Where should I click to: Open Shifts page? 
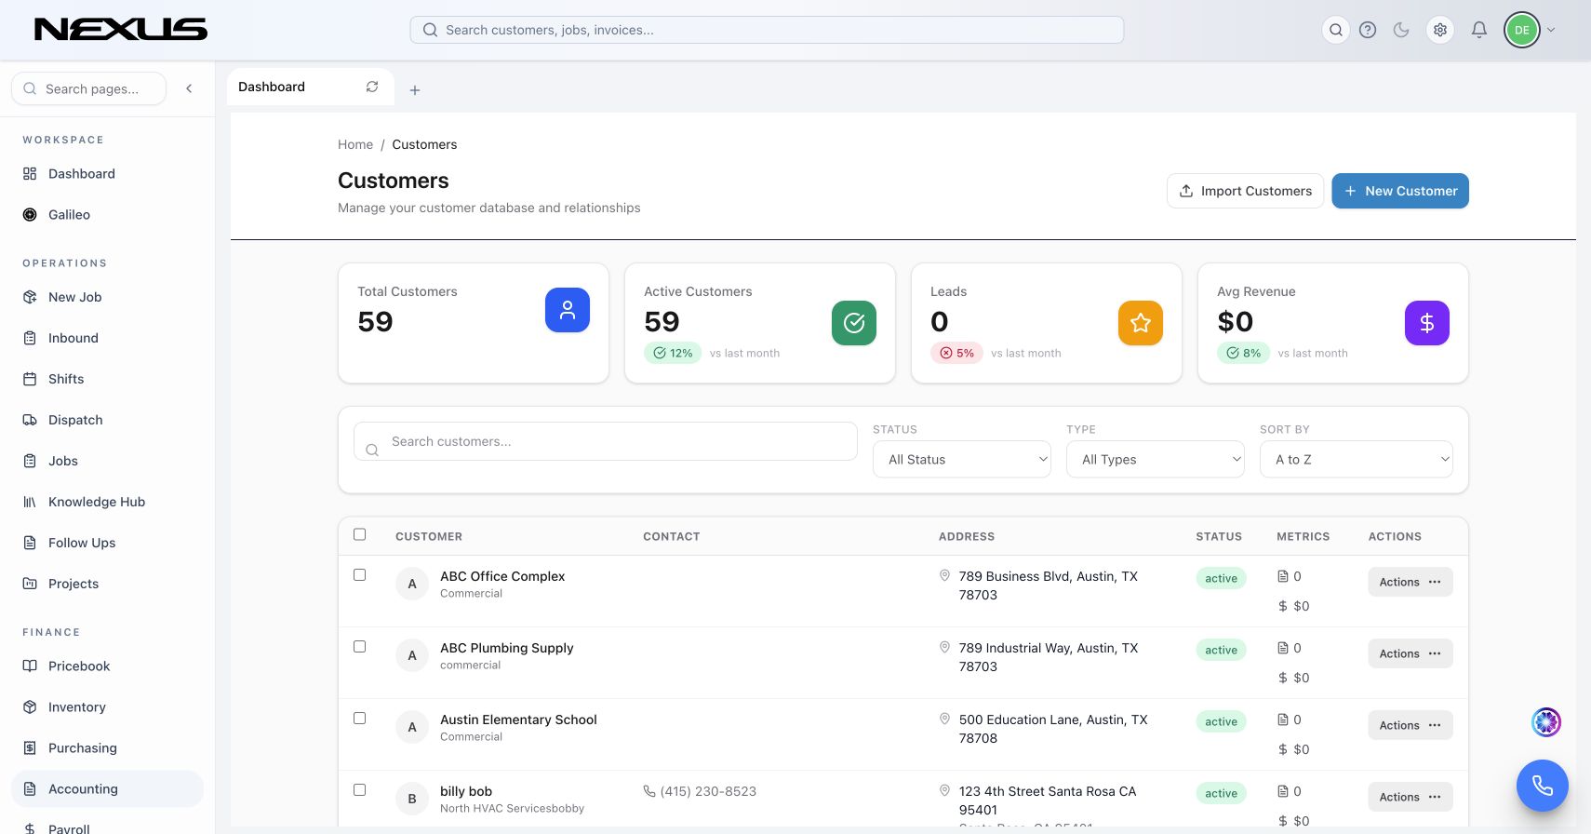coord(107,379)
